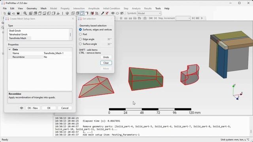Click the OK button in mesh dialog

click(49, 108)
